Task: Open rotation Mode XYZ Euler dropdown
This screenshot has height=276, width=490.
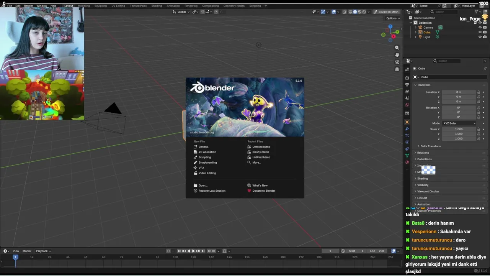Action: point(459,123)
